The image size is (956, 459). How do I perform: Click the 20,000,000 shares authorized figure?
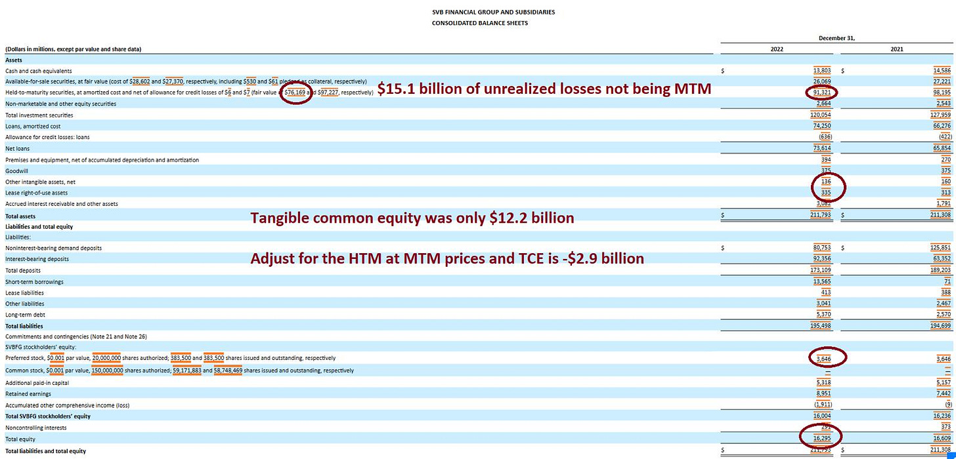pos(106,358)
